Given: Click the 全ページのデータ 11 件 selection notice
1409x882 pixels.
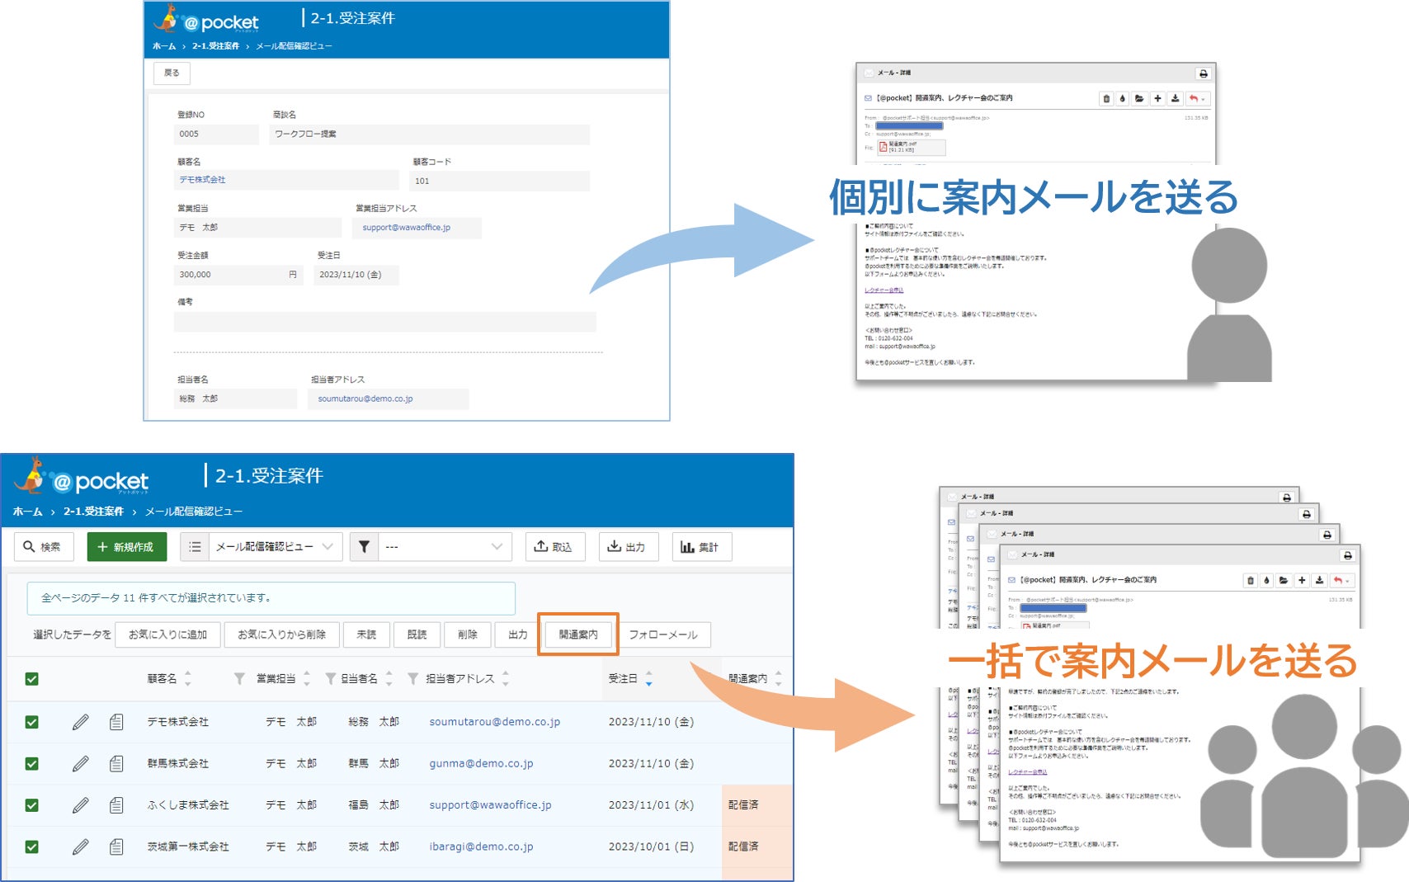Looking at the screenshot, I should pyautogui.click(x=271, y=598).
